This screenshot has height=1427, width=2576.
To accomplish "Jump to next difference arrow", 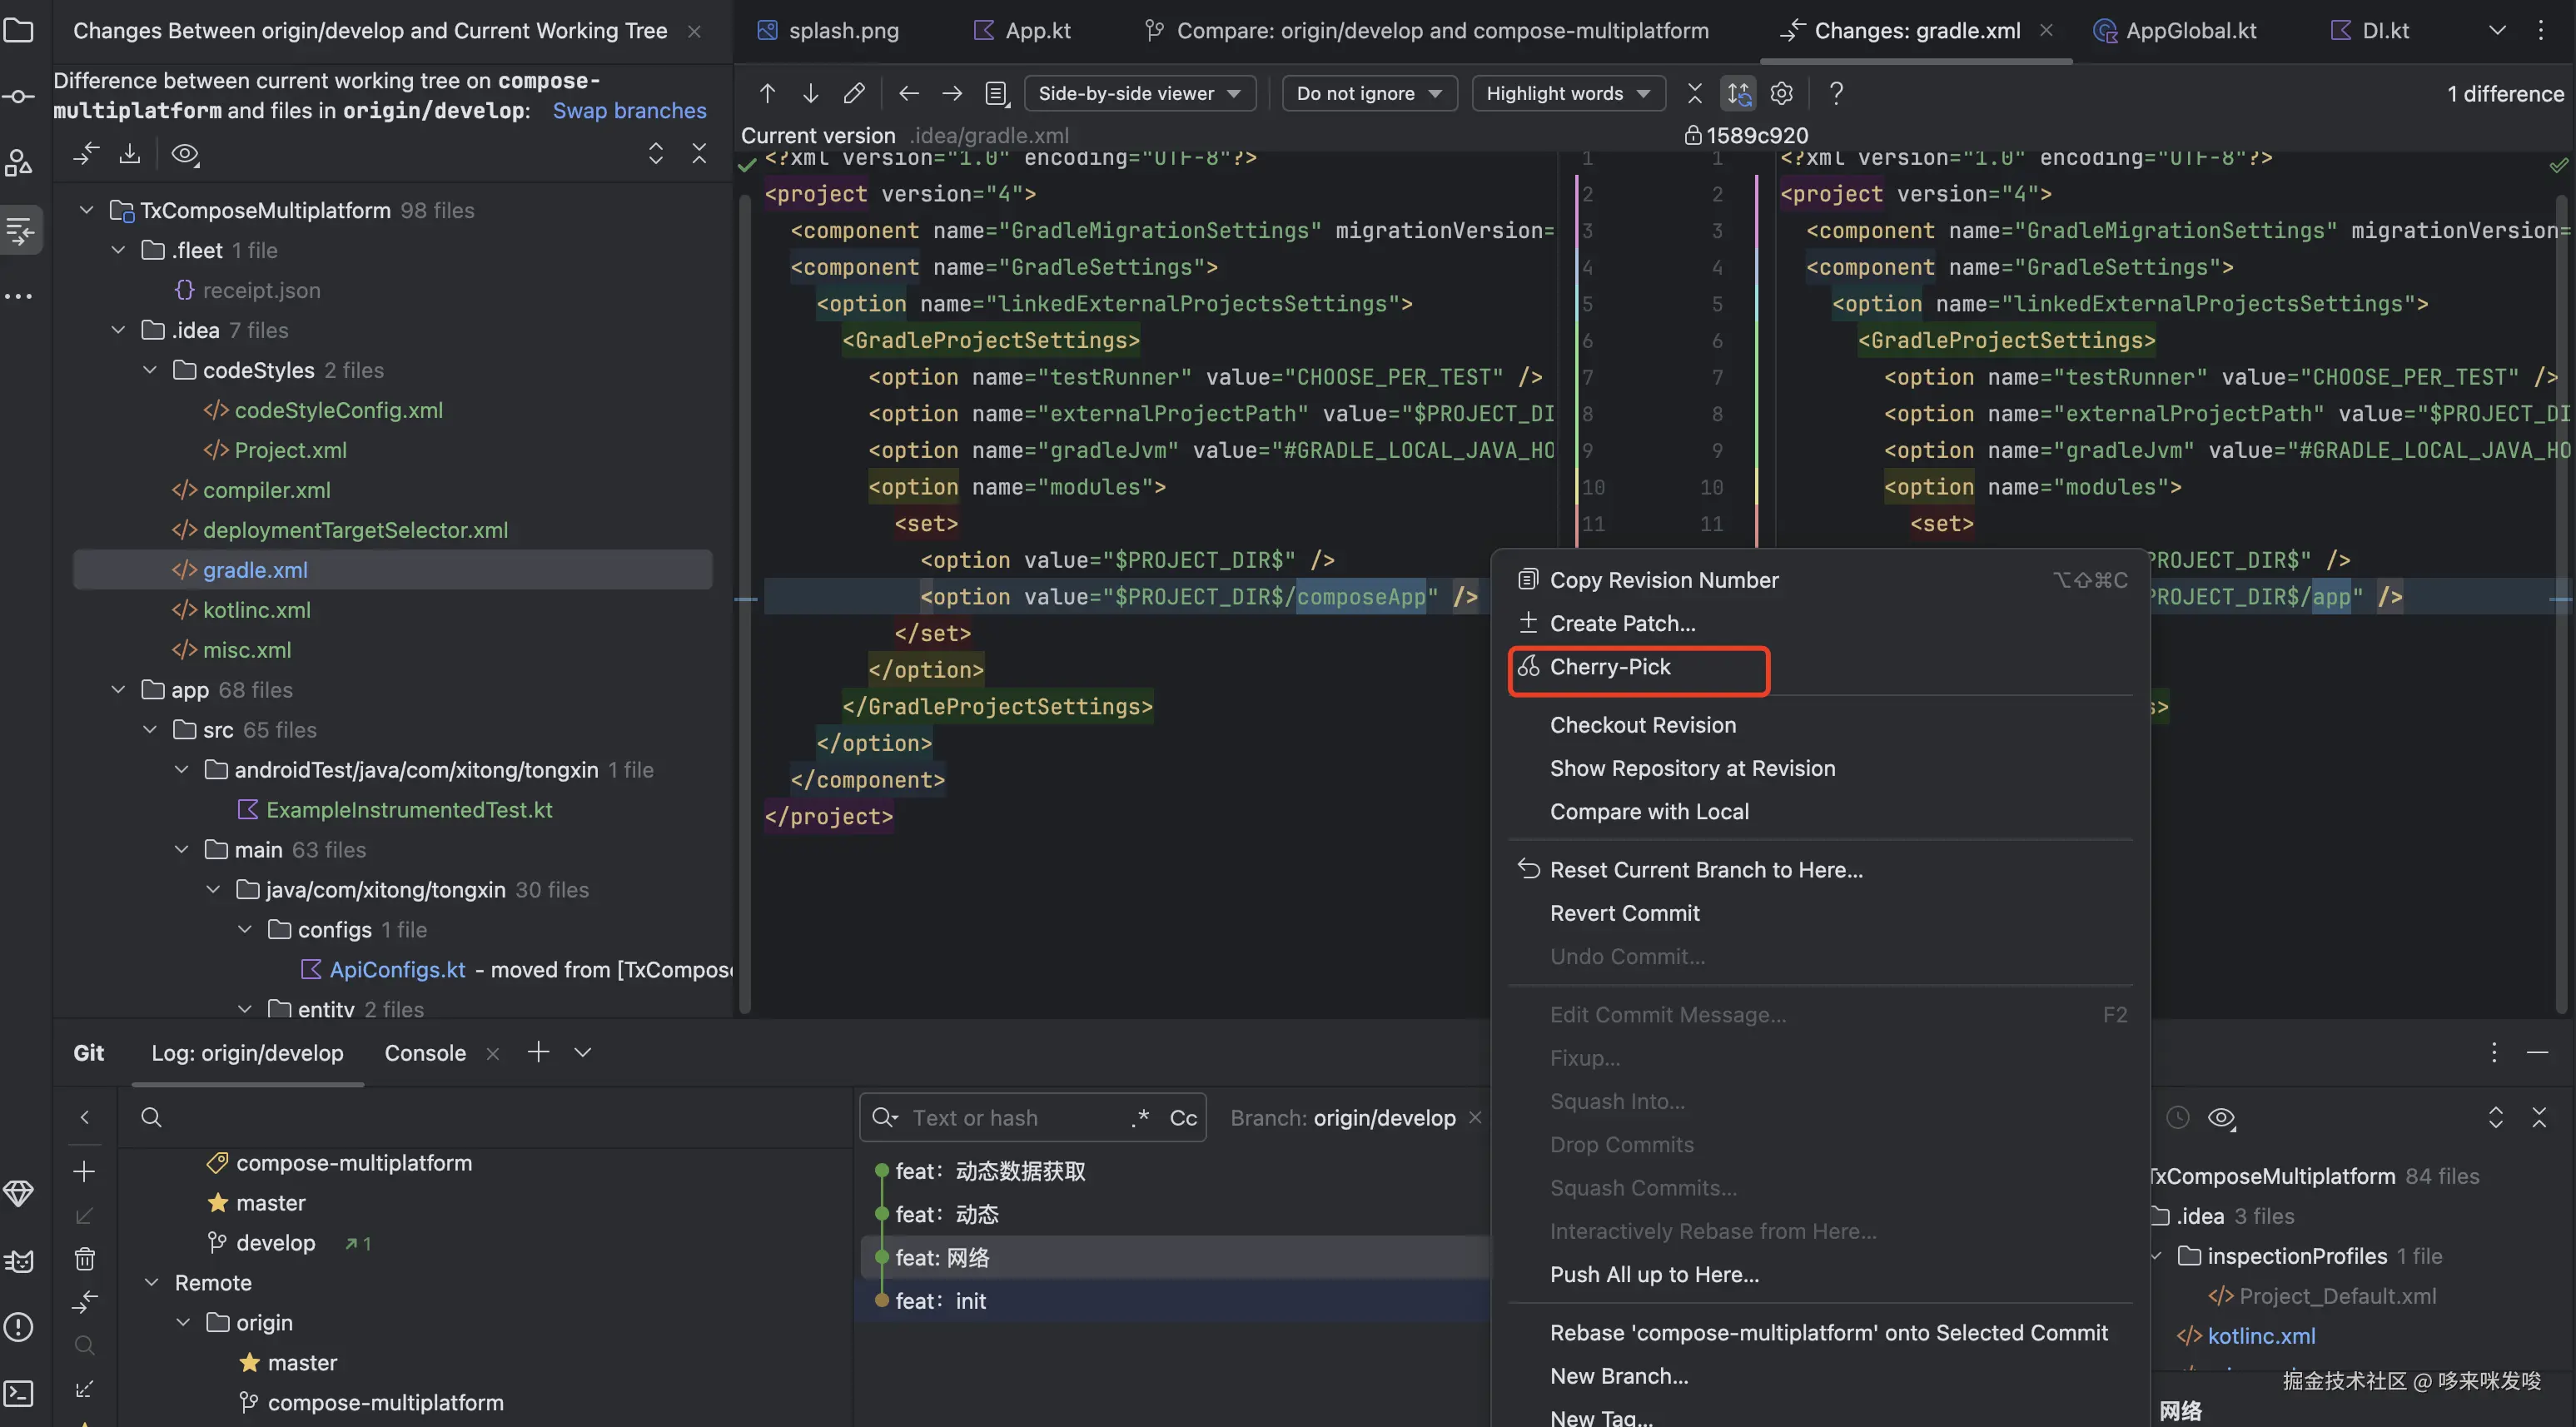I will 810,94.
